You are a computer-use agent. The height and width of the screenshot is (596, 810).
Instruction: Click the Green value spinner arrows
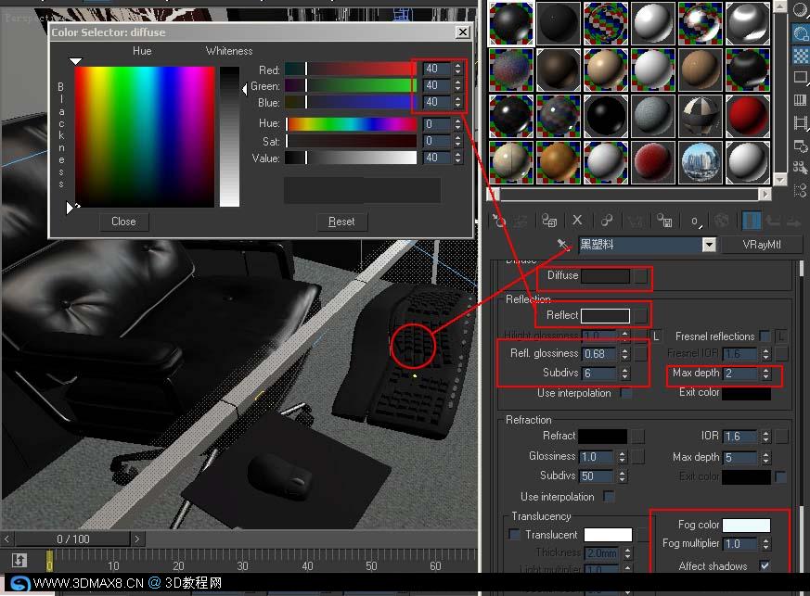pos(457,85)
